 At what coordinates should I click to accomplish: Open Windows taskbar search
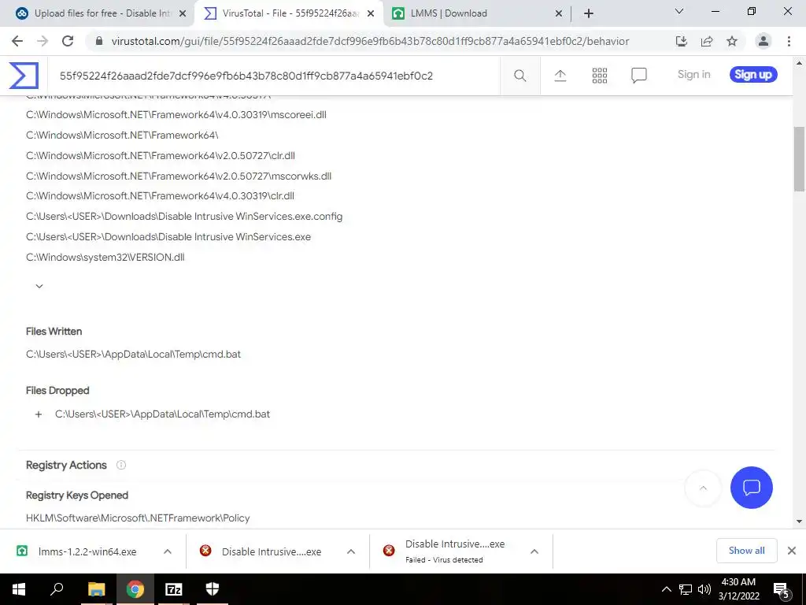coord(57,589)
